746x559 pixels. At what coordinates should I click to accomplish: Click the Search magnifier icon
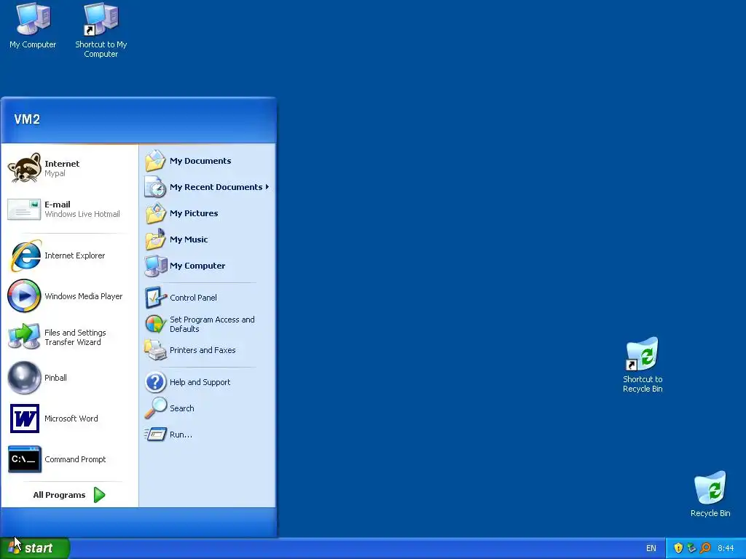click(156, 408)
